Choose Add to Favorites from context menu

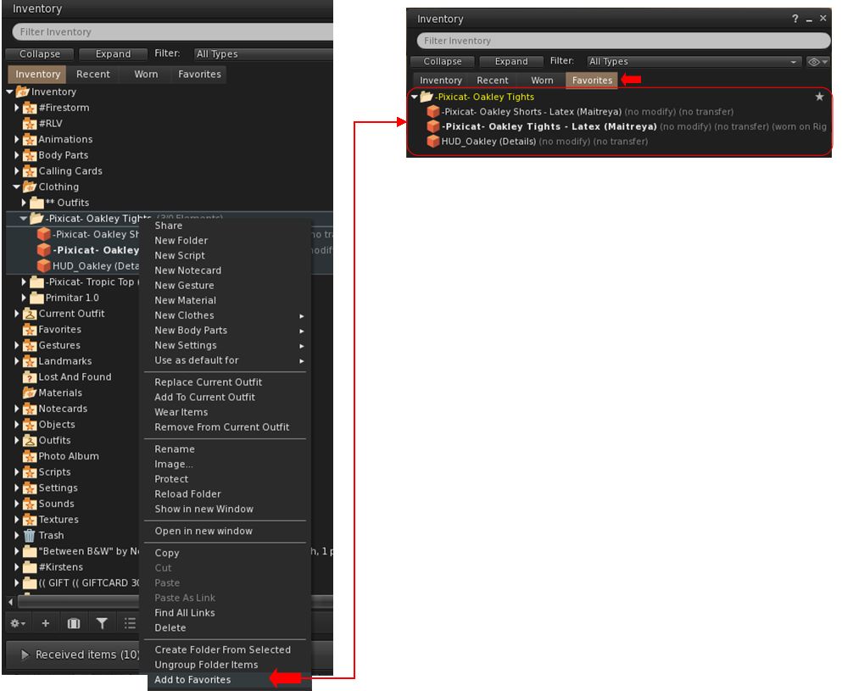click(192, 680)
